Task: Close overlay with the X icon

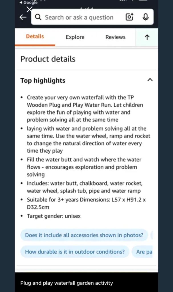Action: tap(29, 9)
